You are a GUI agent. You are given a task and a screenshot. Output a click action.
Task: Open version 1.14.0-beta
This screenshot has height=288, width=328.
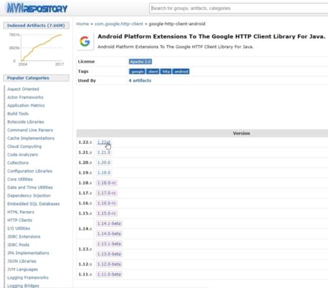109,233
